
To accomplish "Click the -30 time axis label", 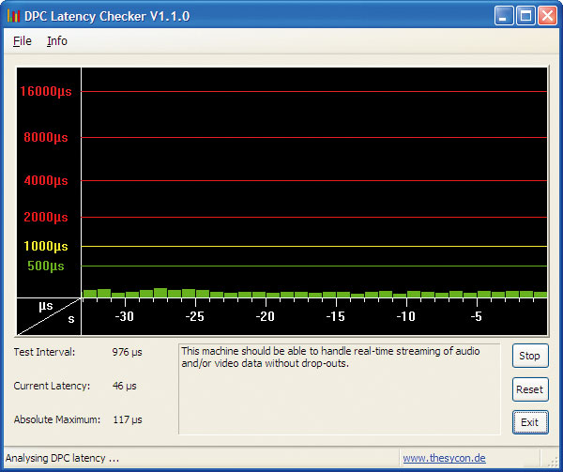I will (x=124, y=316).
